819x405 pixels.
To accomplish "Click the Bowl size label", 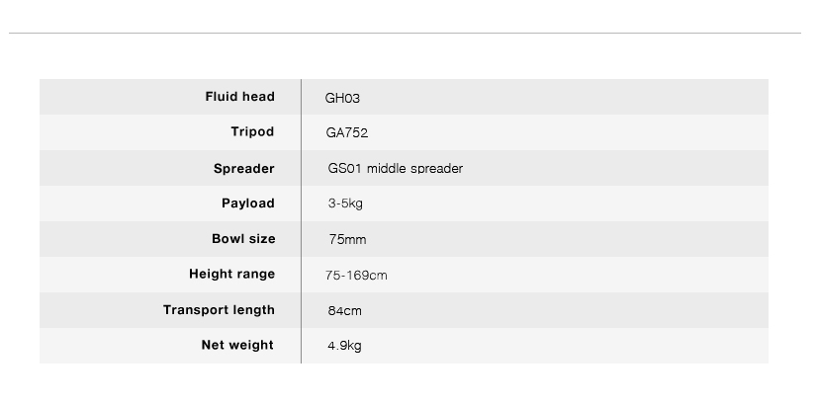I will click(243, 238).
